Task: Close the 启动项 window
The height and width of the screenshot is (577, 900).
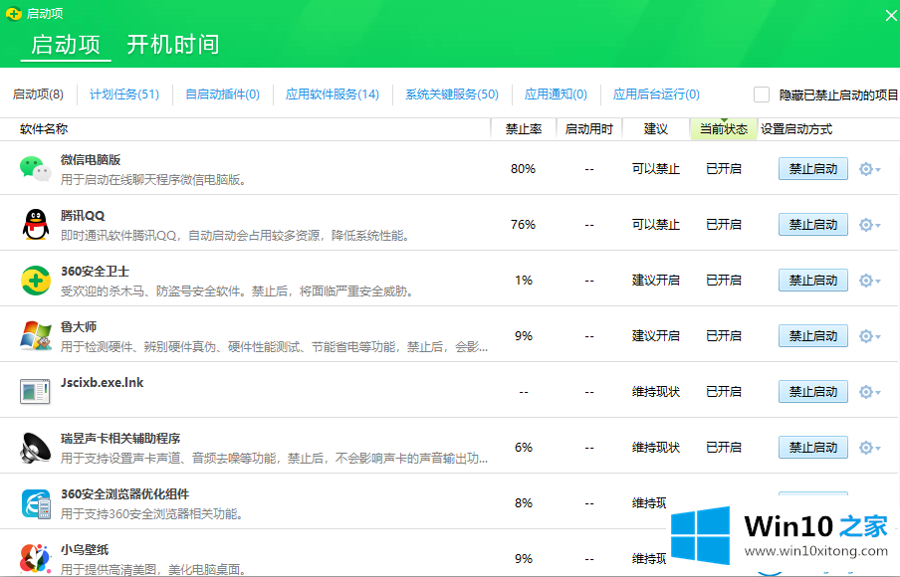Action: 891,16
